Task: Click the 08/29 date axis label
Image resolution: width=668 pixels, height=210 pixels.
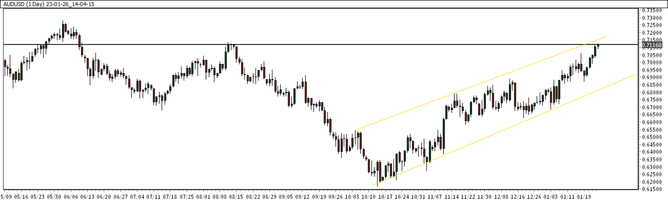Action: pos(270,196)
